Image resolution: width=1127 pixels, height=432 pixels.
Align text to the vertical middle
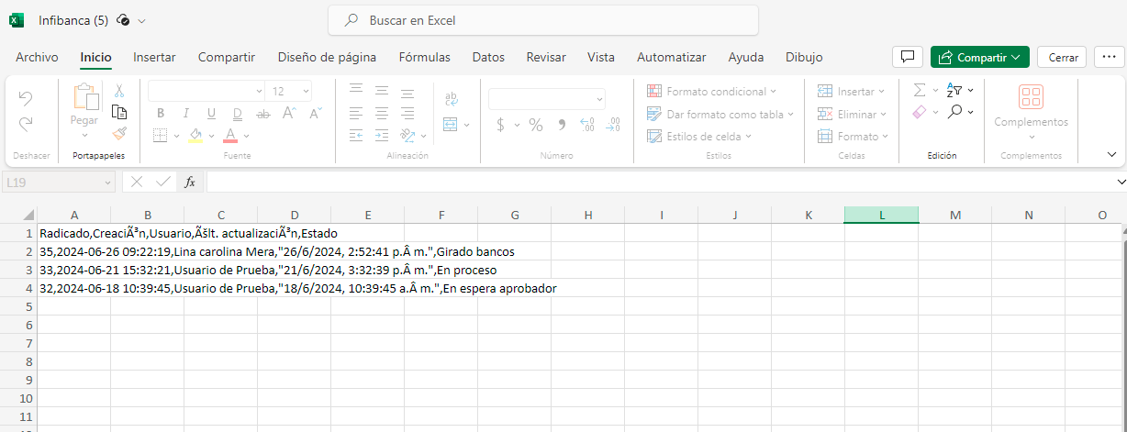coord(382,91)
